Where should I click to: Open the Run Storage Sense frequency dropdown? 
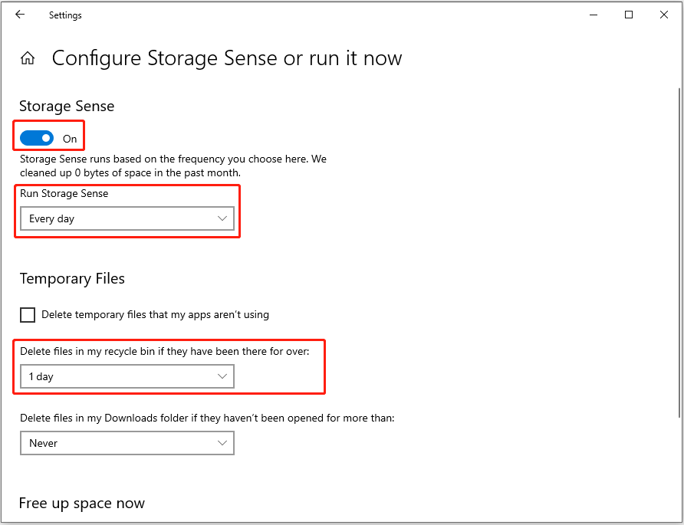pyautogui.click(x=127, y=218)
